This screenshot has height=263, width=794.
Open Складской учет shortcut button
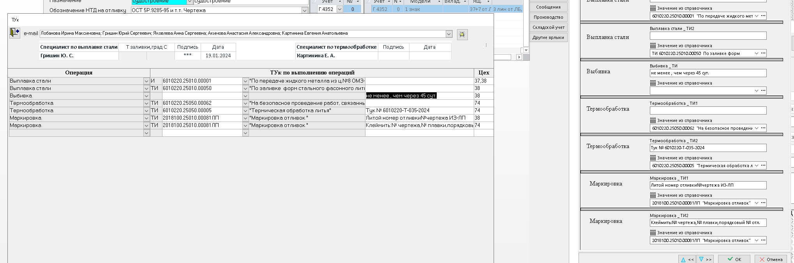548,27
